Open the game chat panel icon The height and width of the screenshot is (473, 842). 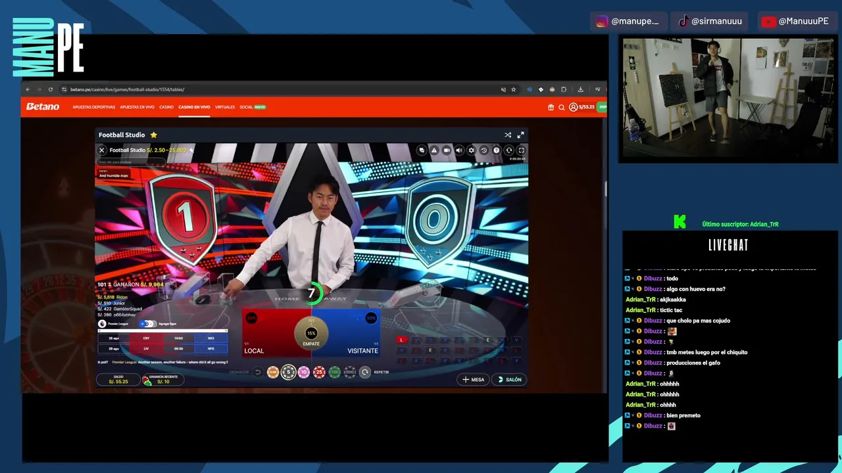[x=422, y=150]
